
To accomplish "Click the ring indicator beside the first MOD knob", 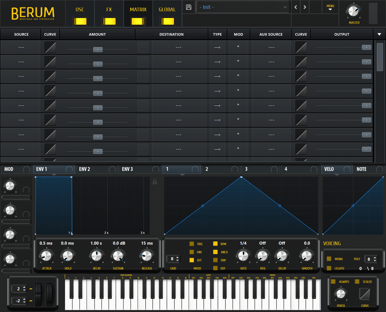I will pos(26,190).
